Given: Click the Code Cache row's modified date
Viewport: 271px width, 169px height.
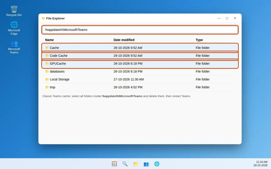Looking at the screenshot, I should (x=128, y=56).
